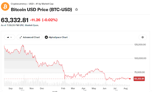Click the red 63,332.81 price tag on axis
Screen dimensions: 153x92
[139, 79]
